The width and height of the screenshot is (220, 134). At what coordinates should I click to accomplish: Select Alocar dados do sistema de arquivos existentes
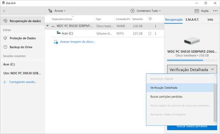180,106
